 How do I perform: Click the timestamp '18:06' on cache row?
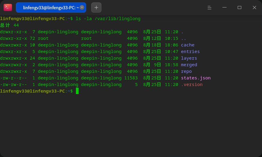pos(171,45)
